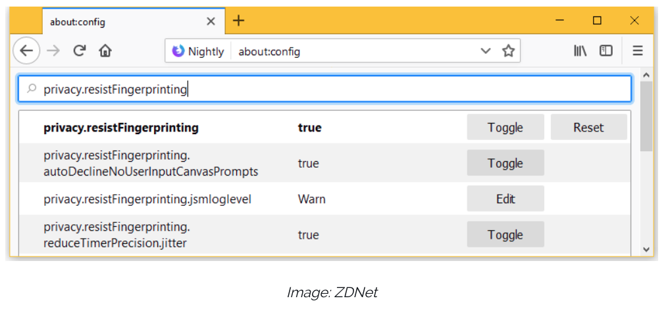Screen dimensions: 668x311
Task: Bookmark this page with the star icon
Action: pyautogui.click(x=508, y=51)
